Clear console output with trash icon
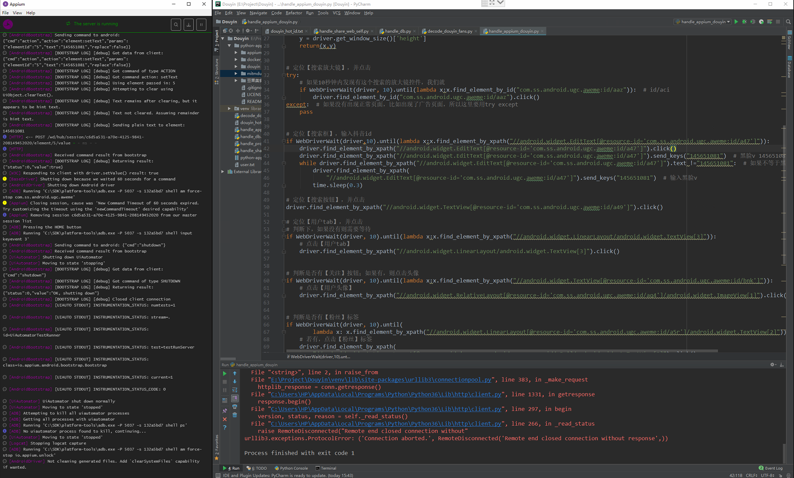The width and height of the screenshot is (794, 478). 235,415
